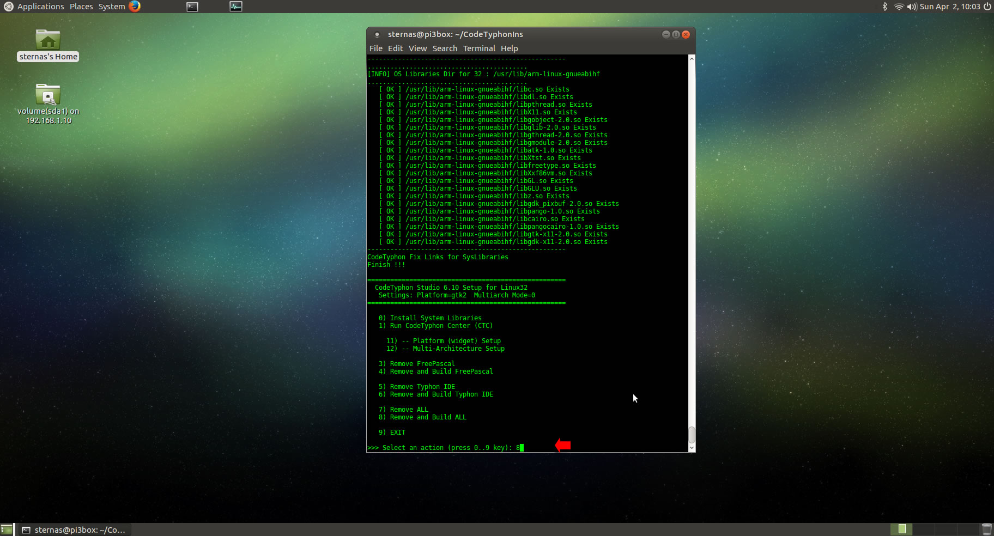Screen dimensions: 994x536
Task: Click the terminal scrollbar up arrow
Action: pos(692,58)
